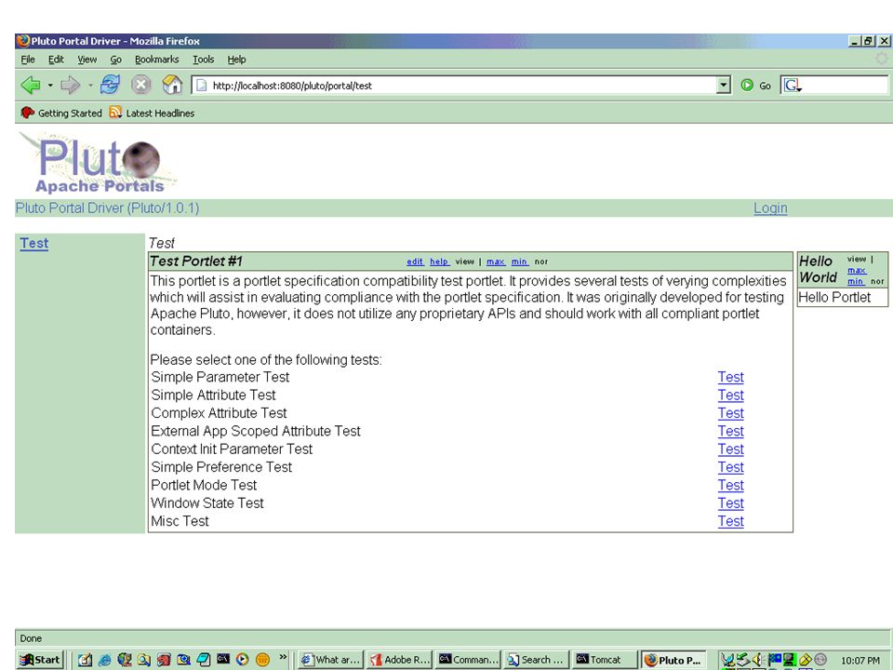Expand the address bar URL dropdown

(x=724, y=86)
